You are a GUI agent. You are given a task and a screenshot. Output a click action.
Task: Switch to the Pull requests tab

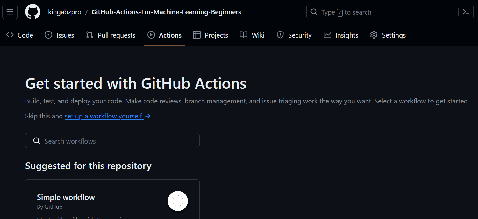111,35
